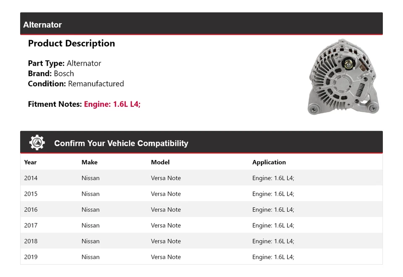Select the 2014 Nissan Versa Note row
Image resolution: width=403 pixels, height=277 pixels.
(x=168, y=178)
